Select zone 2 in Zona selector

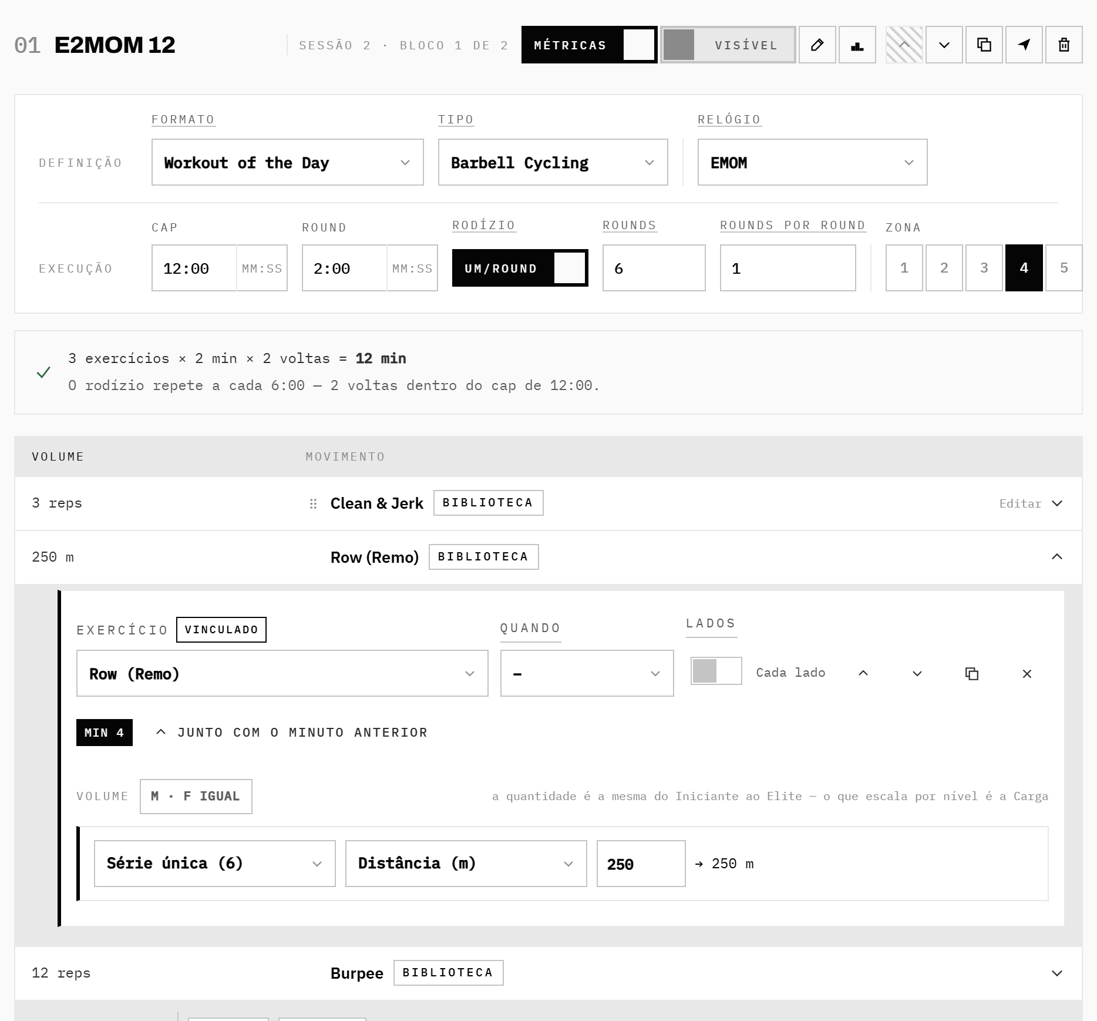(944, 268)
